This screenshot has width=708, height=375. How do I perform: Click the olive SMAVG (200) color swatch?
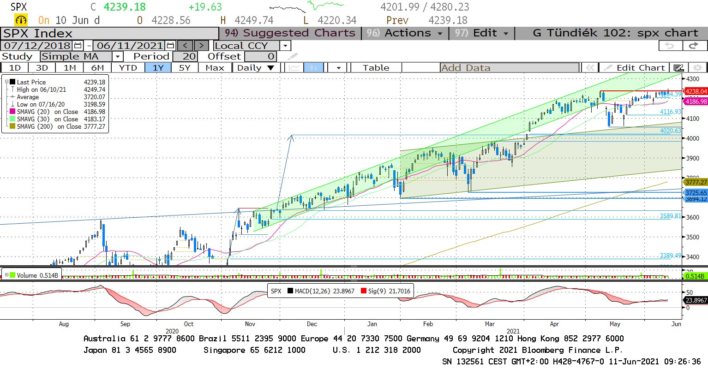point(13,126)
